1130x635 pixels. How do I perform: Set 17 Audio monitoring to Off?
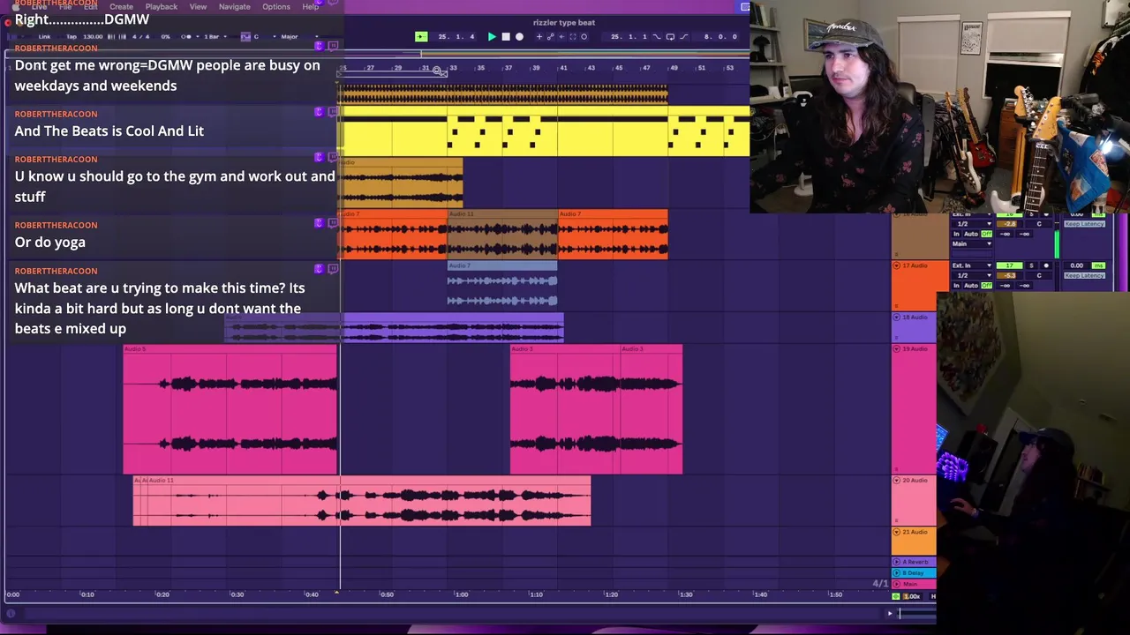tap(987, 286)
